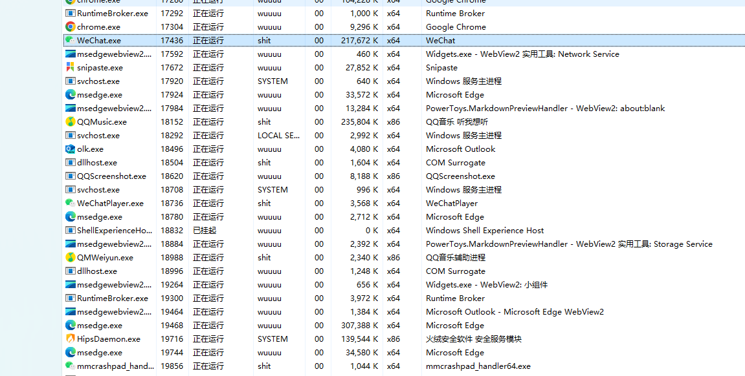Click the Edge icon on PID 19744 row
The height and width of the screenshot is (376, 745).
[x=71, y=352]
